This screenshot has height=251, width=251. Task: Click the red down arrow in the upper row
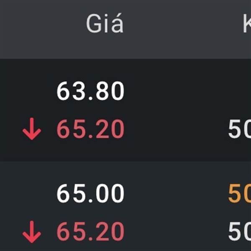point(32,129)
